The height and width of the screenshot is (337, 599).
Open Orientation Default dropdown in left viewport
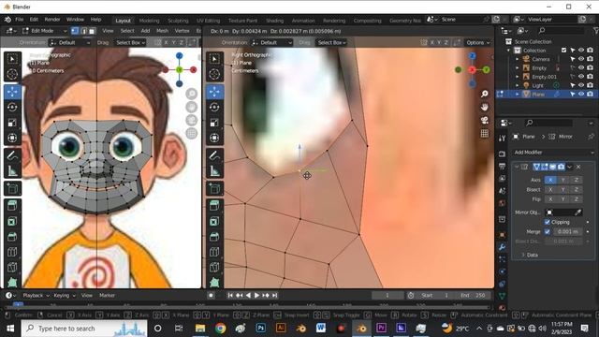70,42
